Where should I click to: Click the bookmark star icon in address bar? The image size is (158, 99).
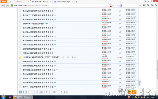pyautogui.click(x=113, y=6)
